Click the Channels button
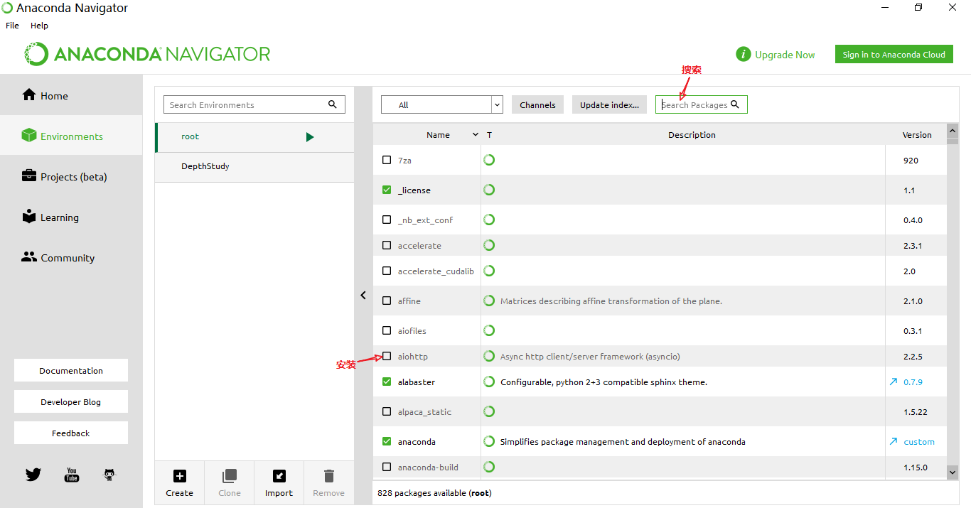 coord(537,104)
